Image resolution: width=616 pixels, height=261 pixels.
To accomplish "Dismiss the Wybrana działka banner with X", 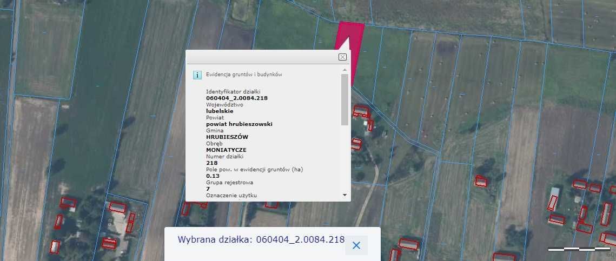I will click(356, 245).
